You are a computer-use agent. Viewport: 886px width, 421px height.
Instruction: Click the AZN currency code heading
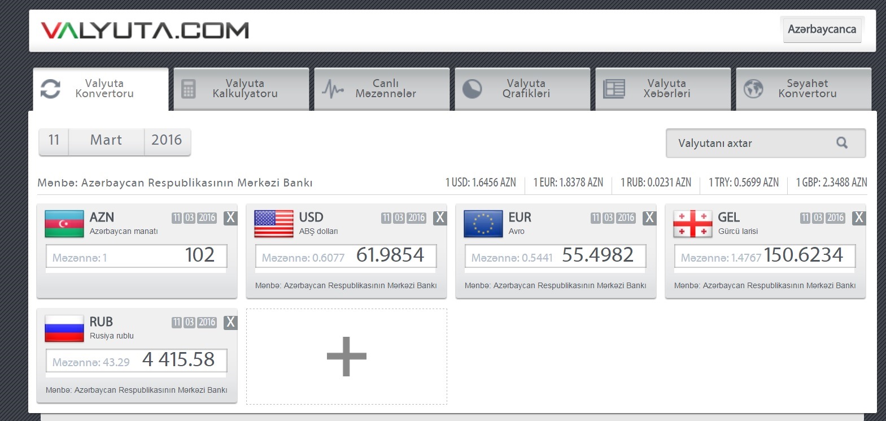click(x=102, y=218)
